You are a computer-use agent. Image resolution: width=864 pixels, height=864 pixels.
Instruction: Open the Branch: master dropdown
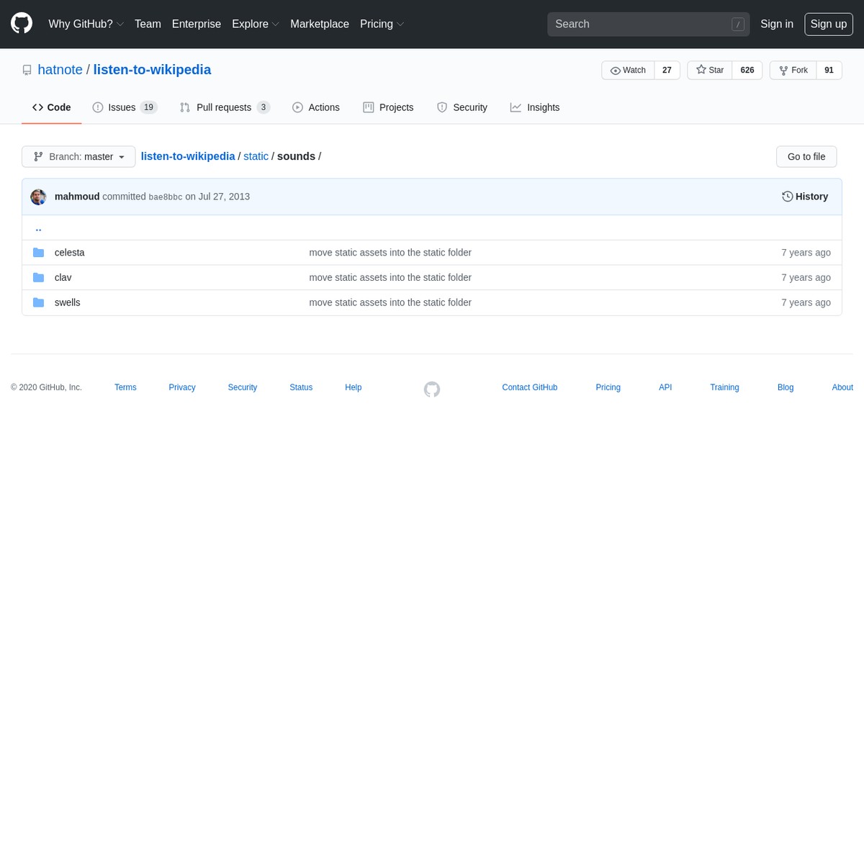click(78, 156)
